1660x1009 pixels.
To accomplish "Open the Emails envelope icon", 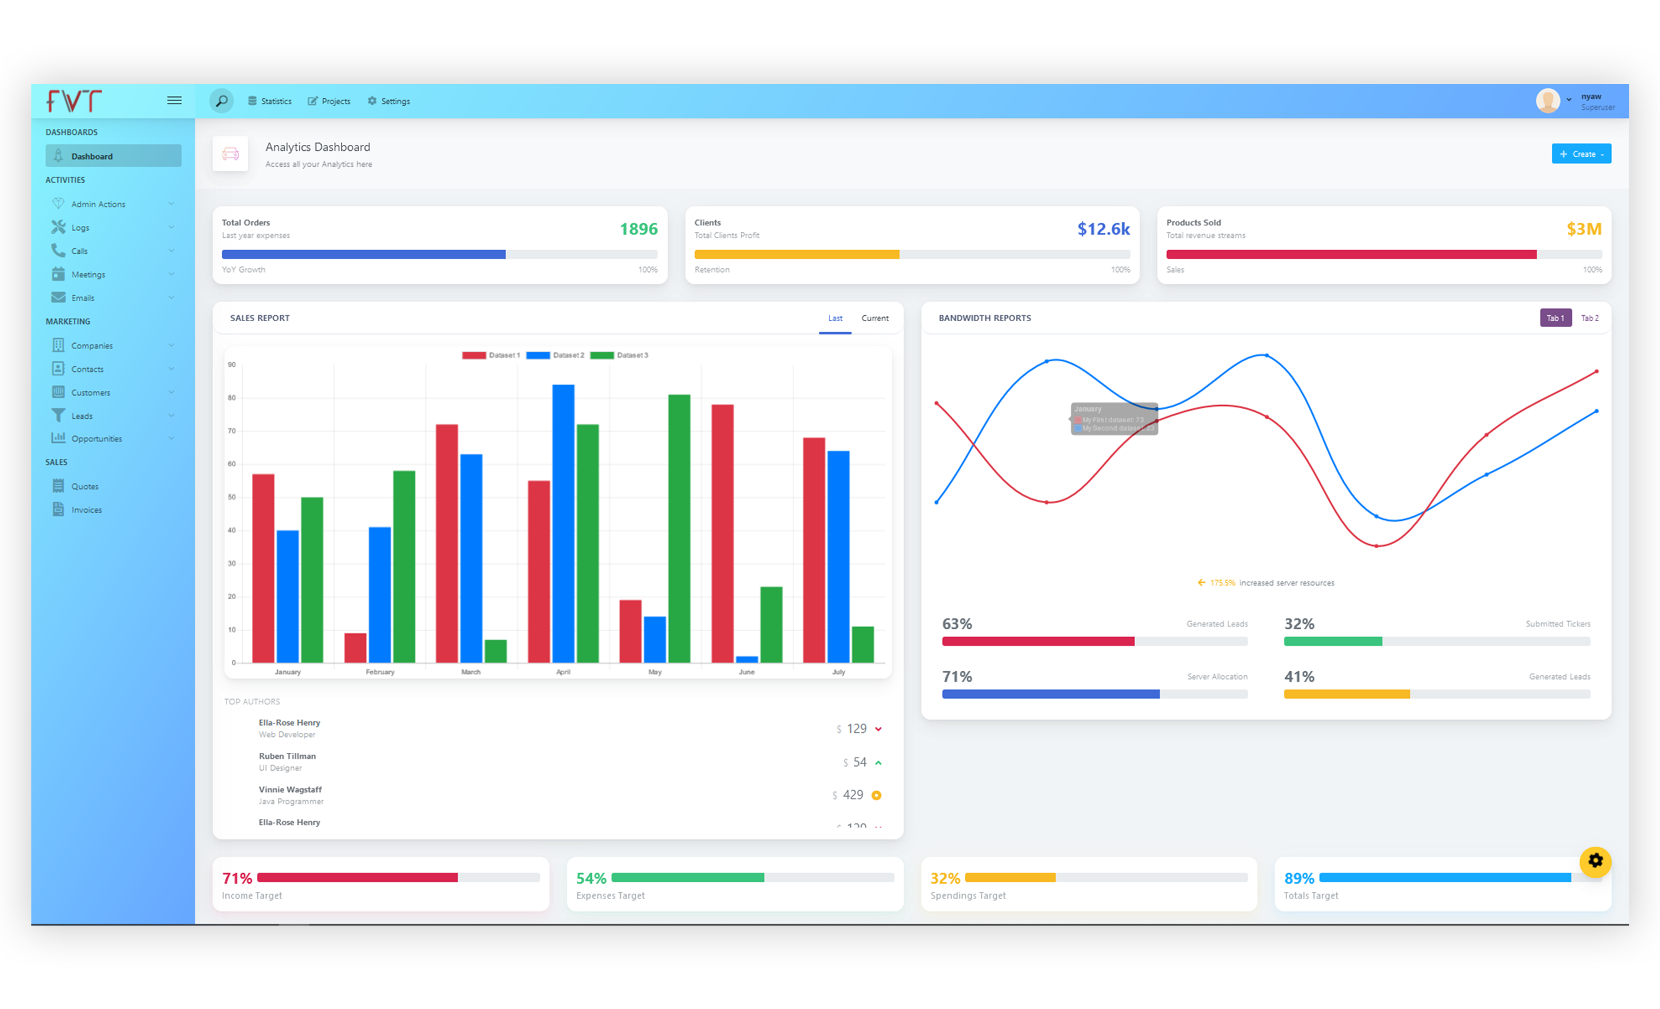I will point(59,297).
